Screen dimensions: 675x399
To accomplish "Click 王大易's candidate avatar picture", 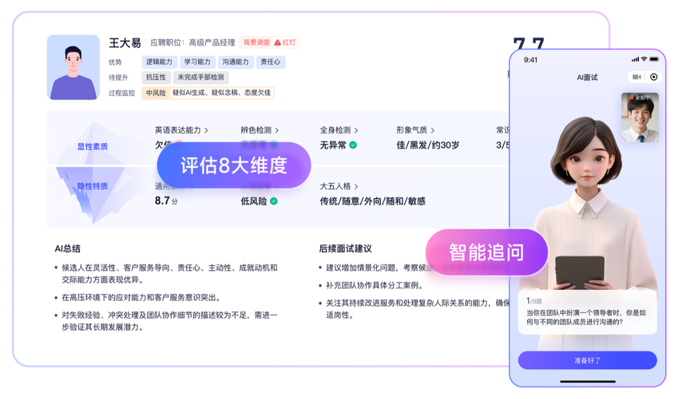I will click(x=73, y=68).
